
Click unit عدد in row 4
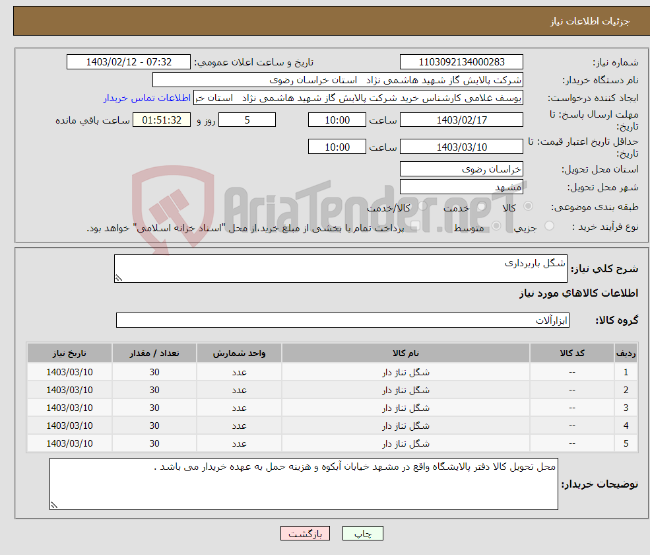239,426
